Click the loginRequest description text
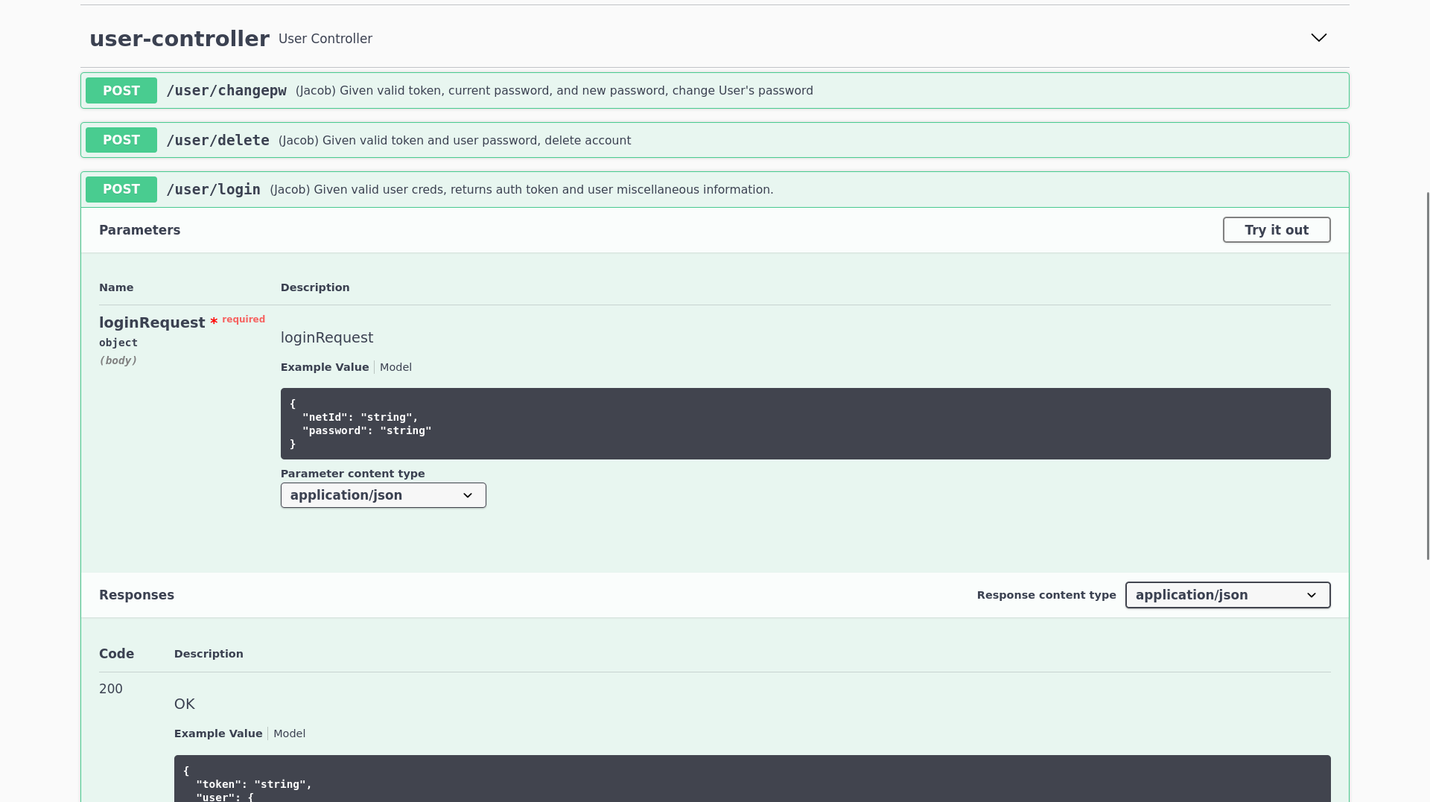This screenshot has height=802, width=1430. pos(327,337)
